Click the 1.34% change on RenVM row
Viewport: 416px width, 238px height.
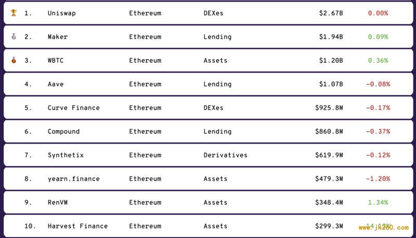pyautogui.click(x=378, y=203)
